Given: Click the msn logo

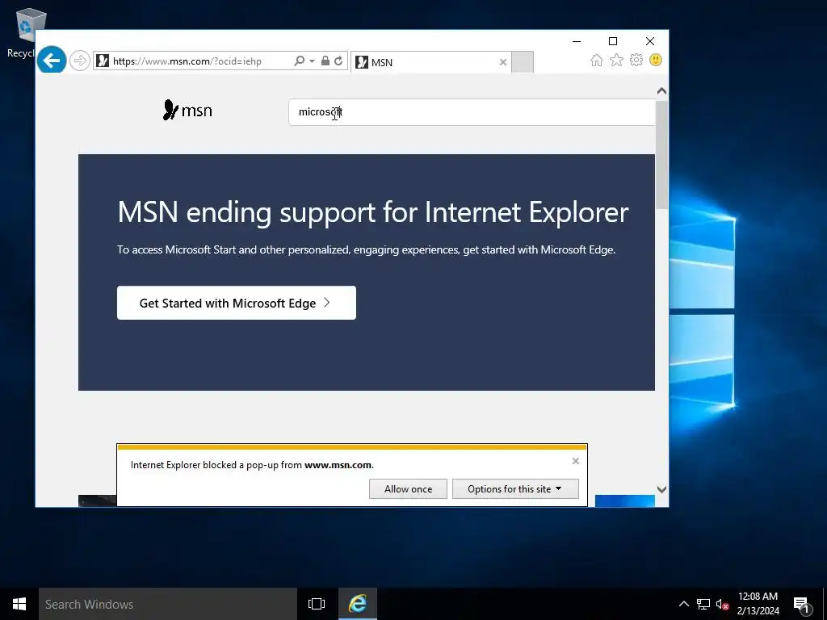Looking at the screenshot, I should pos(187,110).
